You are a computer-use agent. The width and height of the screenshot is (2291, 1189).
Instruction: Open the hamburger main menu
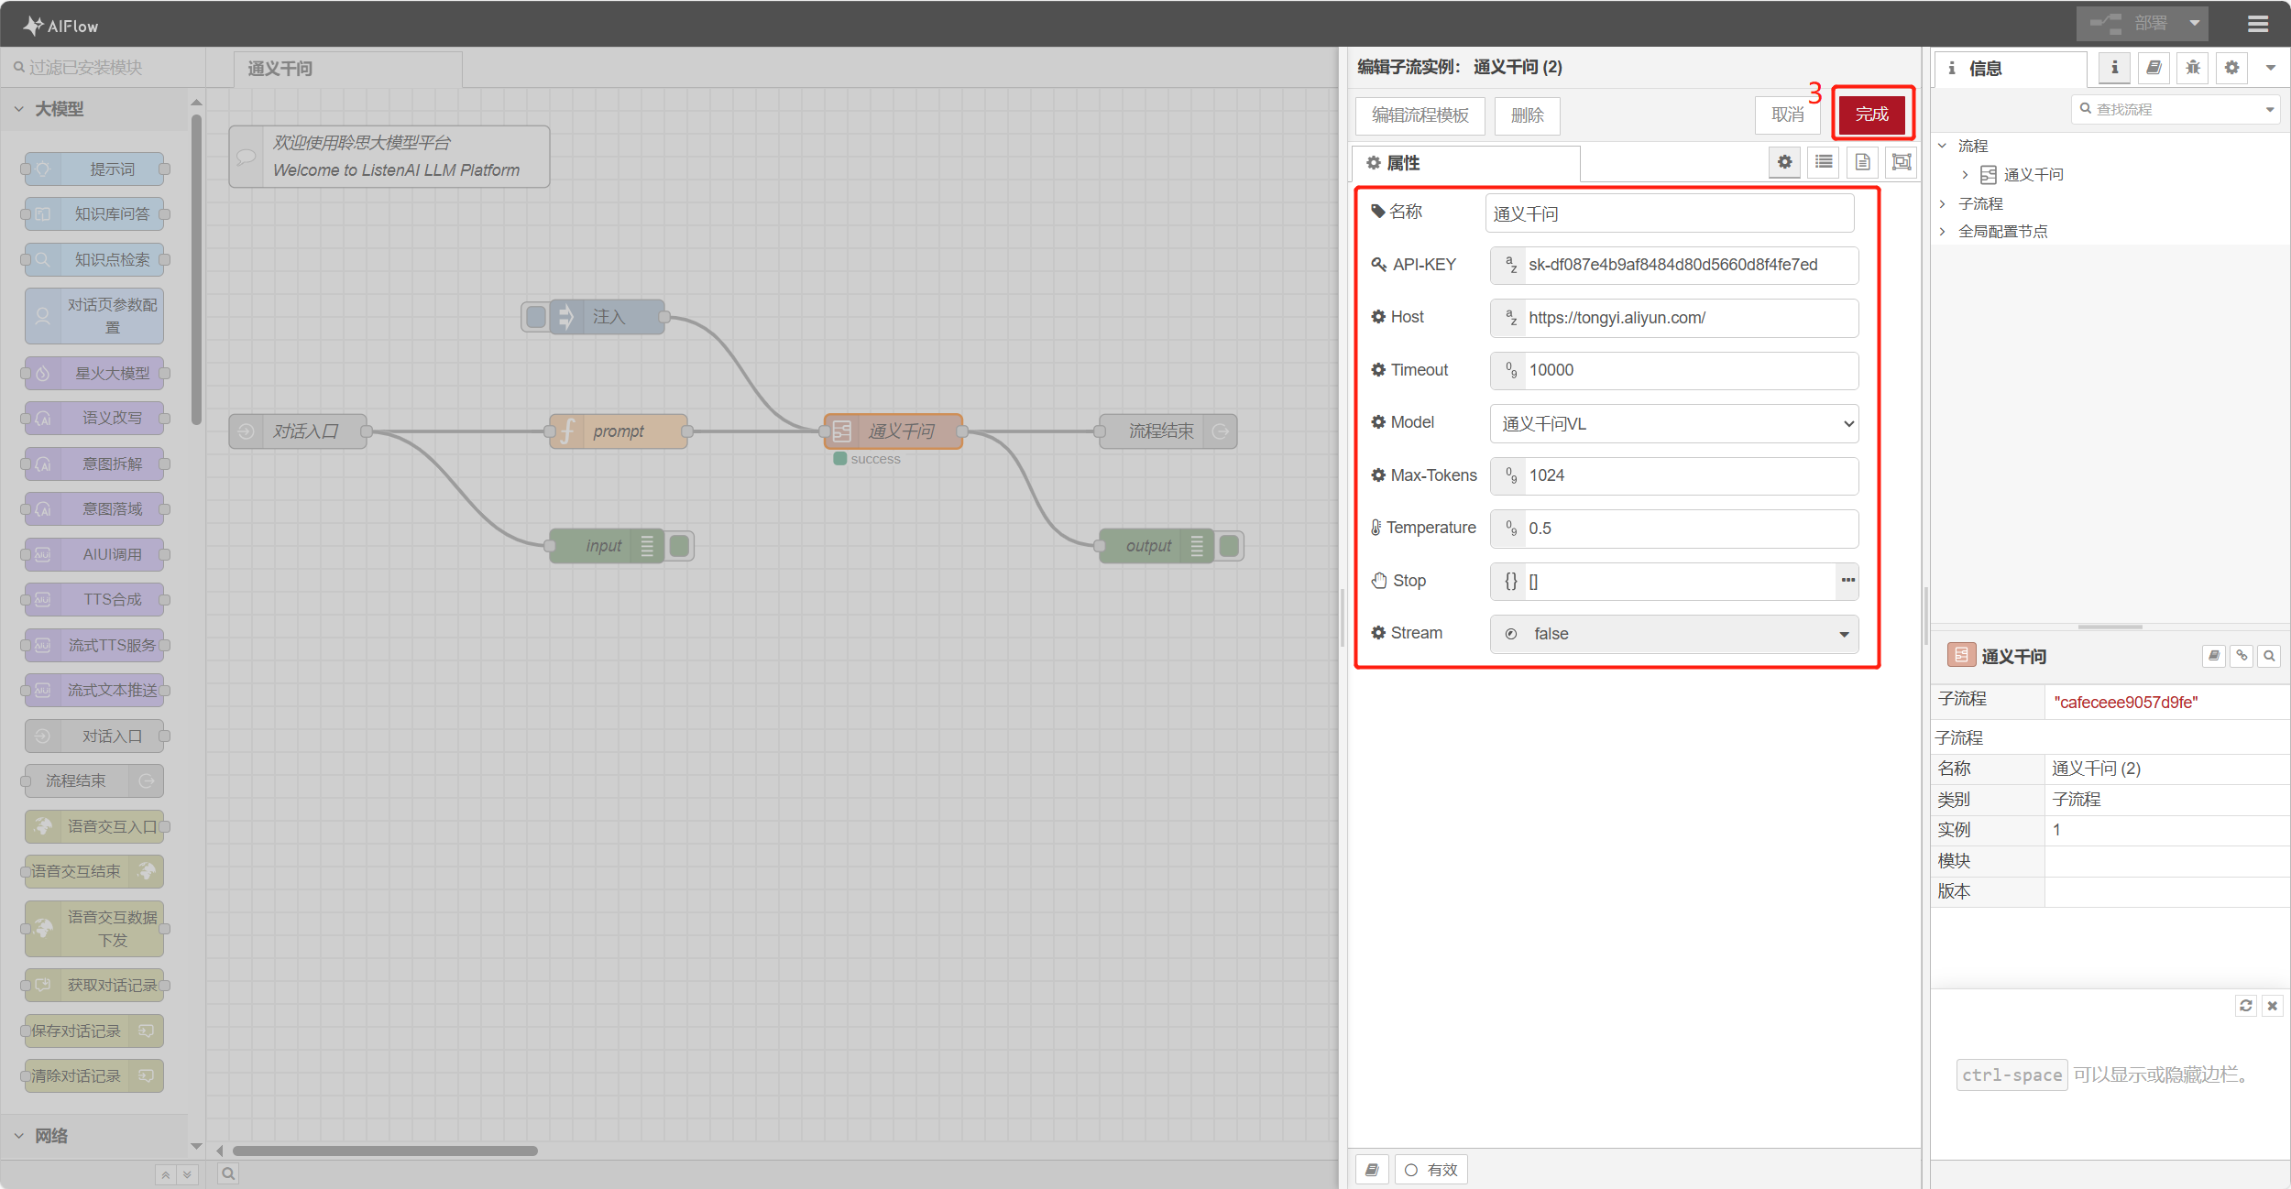(2258, 24)
